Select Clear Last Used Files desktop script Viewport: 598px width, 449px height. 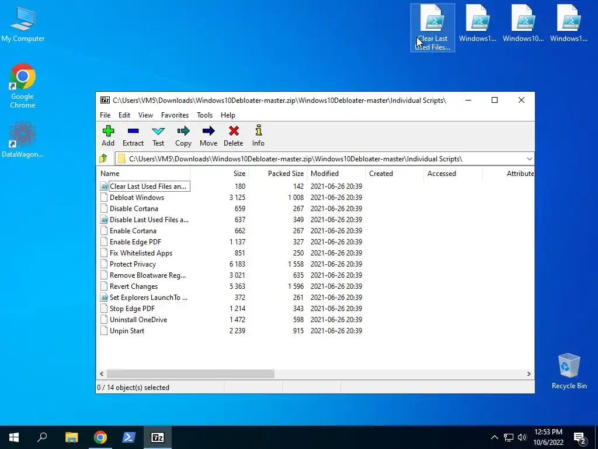(x=433, y=27)
